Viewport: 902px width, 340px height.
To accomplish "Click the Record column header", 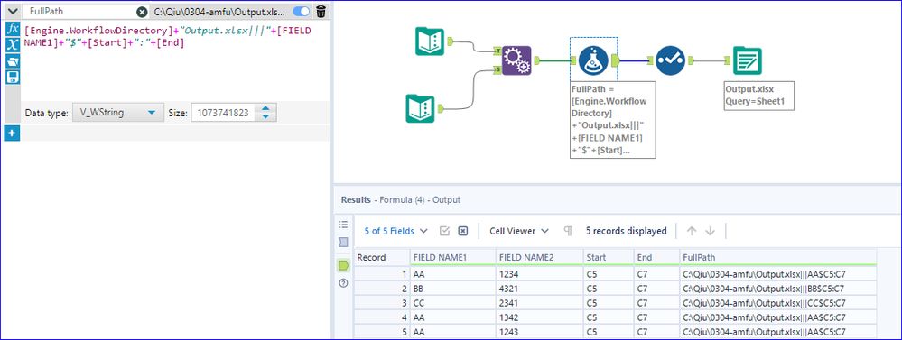I will tap(381, 257).
